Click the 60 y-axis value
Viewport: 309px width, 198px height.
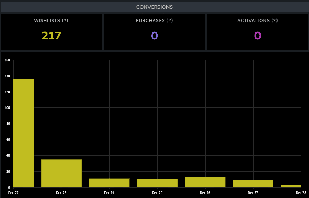pyautogui.click(x=8, y=140)
